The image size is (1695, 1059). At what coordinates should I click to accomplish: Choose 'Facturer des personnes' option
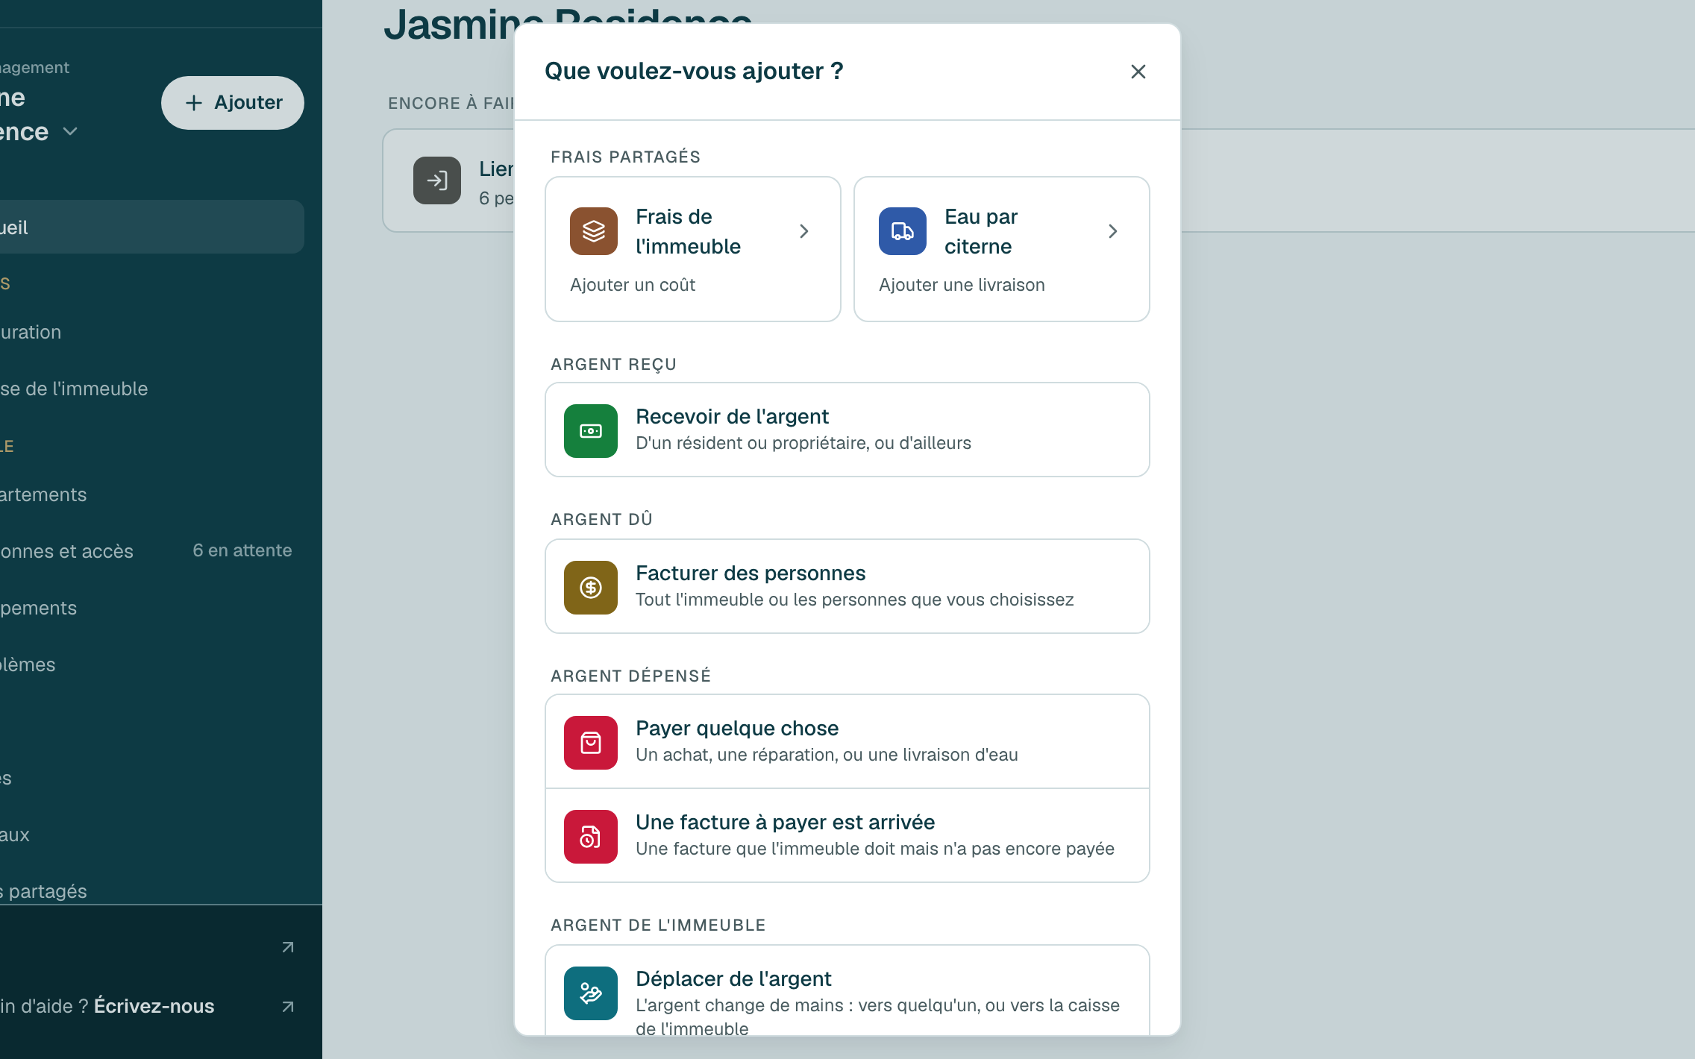click(x=847, y=586)
